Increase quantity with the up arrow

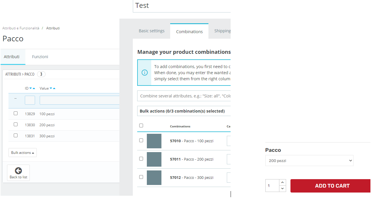point(282,182)
